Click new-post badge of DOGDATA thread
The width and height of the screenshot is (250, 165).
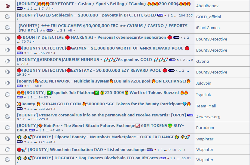[x=163, y=158]
